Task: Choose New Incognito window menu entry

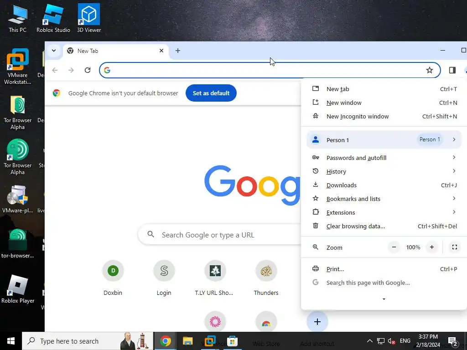Action: [384, 116]
